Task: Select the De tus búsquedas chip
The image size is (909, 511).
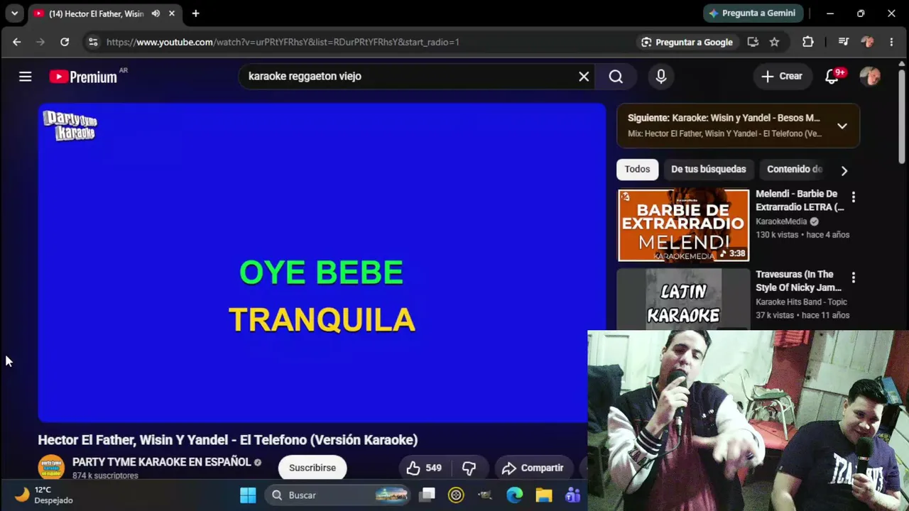Action: (709, 170)
